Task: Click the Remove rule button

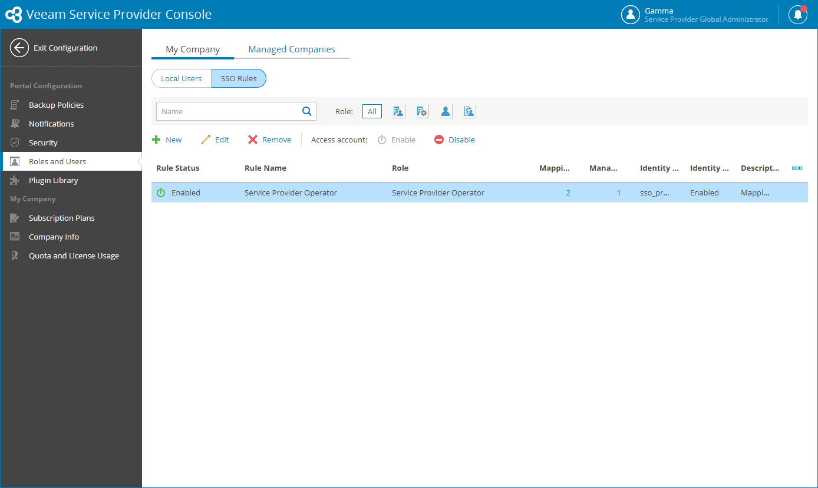Action: coord(269,140)
